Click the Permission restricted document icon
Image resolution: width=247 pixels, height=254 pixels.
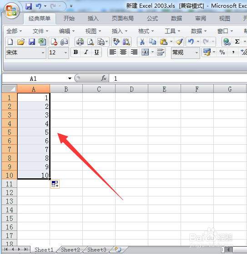54,42
